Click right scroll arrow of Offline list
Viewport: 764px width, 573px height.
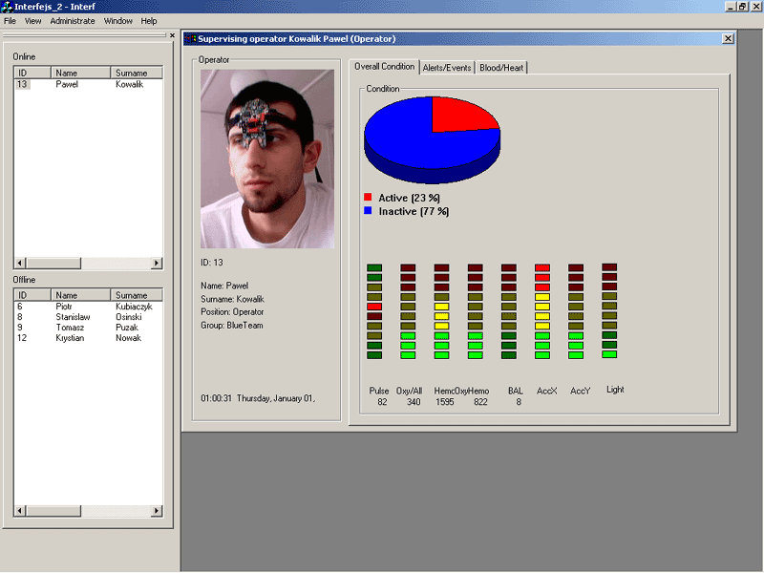pyautogui.click(x=157, y=511)
